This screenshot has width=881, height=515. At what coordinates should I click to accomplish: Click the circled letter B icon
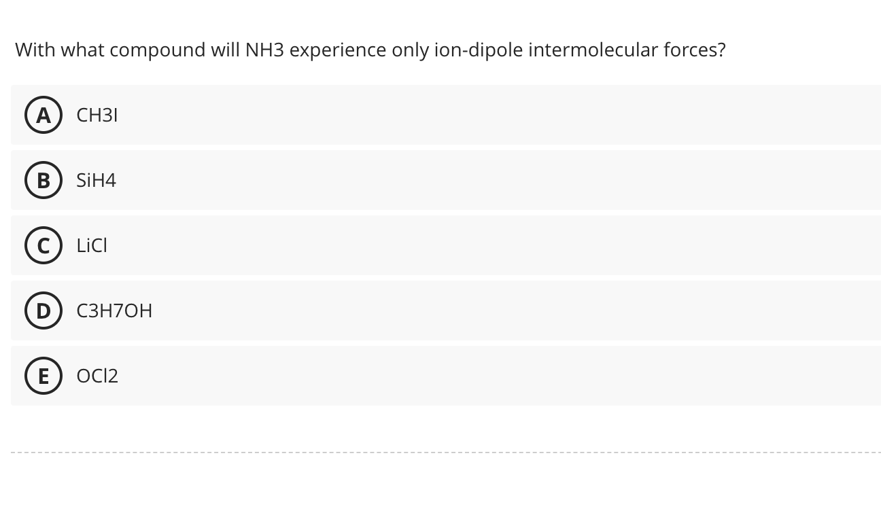coord(44,180)
